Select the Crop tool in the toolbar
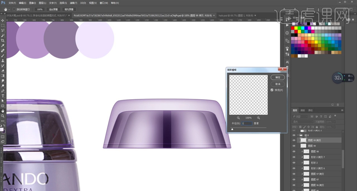Screen dimensions: 357x191 point(3,41)
